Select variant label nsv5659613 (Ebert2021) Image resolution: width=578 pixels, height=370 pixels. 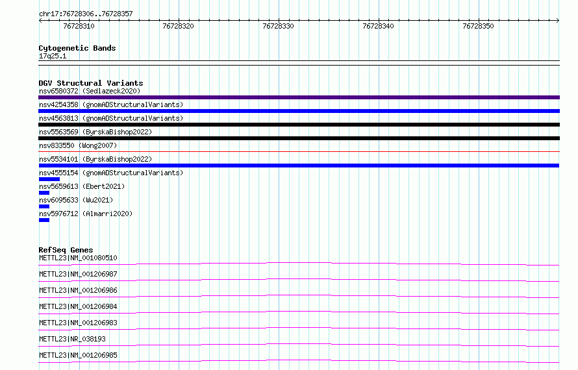(x=82, y=186)
